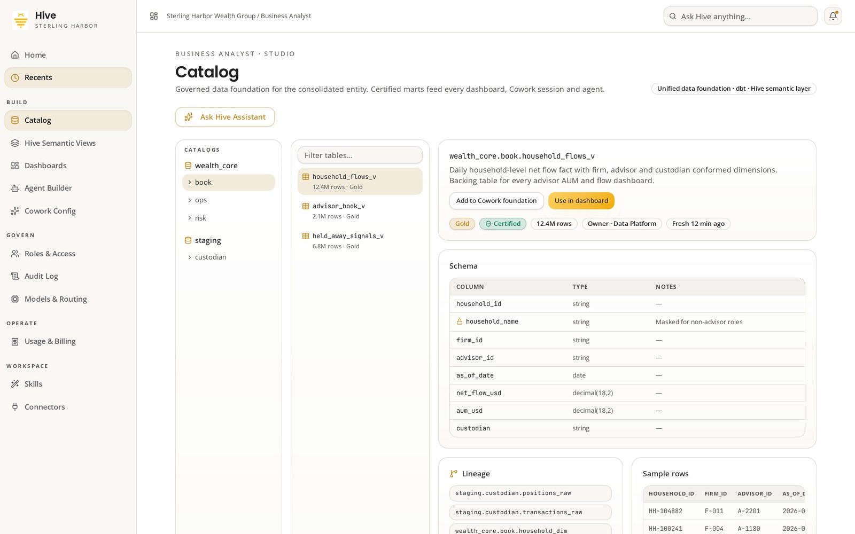Click the 12.4M rows chip
Viewport: 855px width, 534px height.
(x=554, y=224)
